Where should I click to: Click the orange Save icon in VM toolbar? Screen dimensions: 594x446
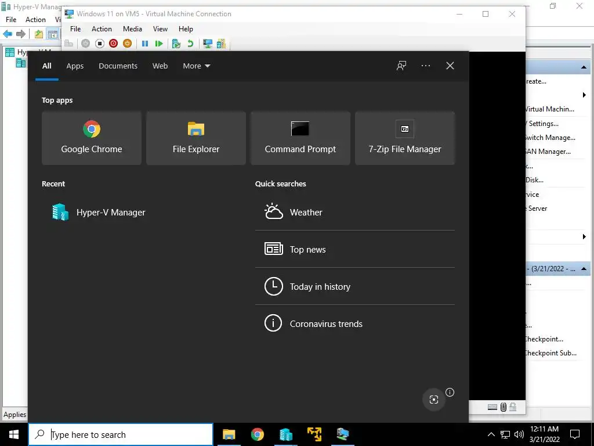tap(127, 44)
